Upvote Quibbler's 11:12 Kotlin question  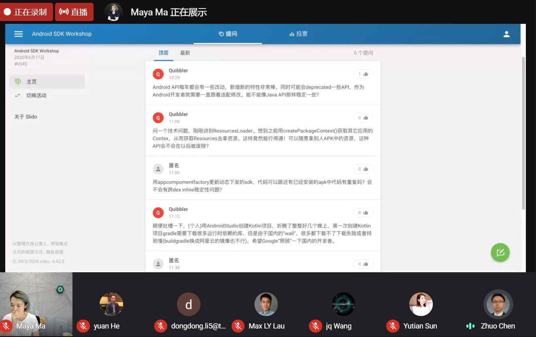click(x=363, y=213)
